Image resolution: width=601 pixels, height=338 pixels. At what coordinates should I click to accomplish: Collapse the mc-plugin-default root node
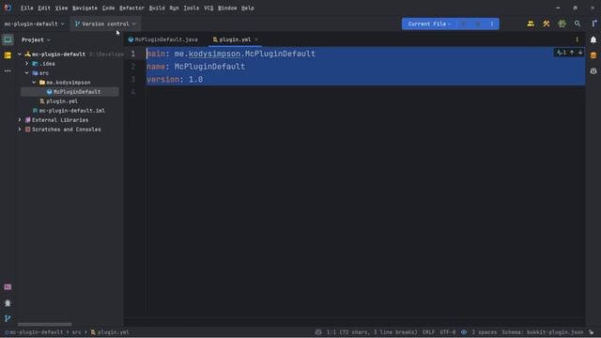click(20, 54)
